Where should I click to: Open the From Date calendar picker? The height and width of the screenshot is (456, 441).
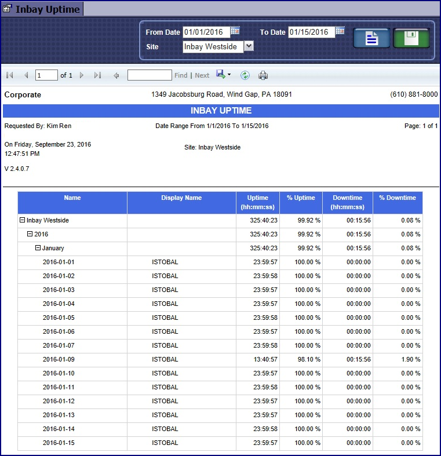235,31
